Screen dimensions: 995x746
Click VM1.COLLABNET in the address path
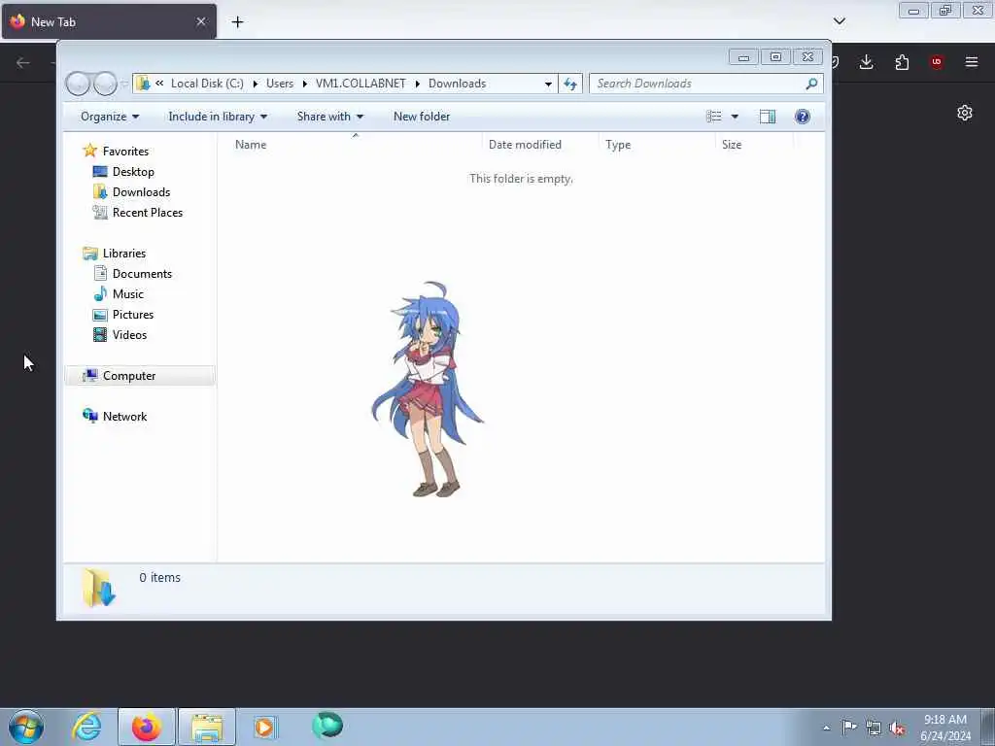(x=360, y=84)
